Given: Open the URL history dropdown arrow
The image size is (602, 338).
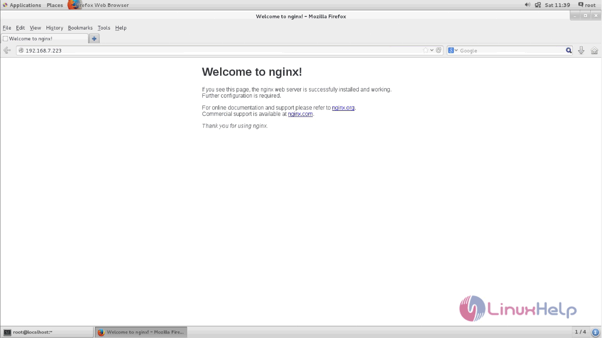Looking at the screenshot, I should pyautogui.click(x=432, y=50).
